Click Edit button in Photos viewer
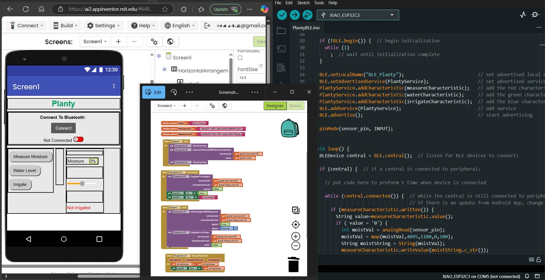The height and width of the screenshot is (280, 545). (154, 92)
